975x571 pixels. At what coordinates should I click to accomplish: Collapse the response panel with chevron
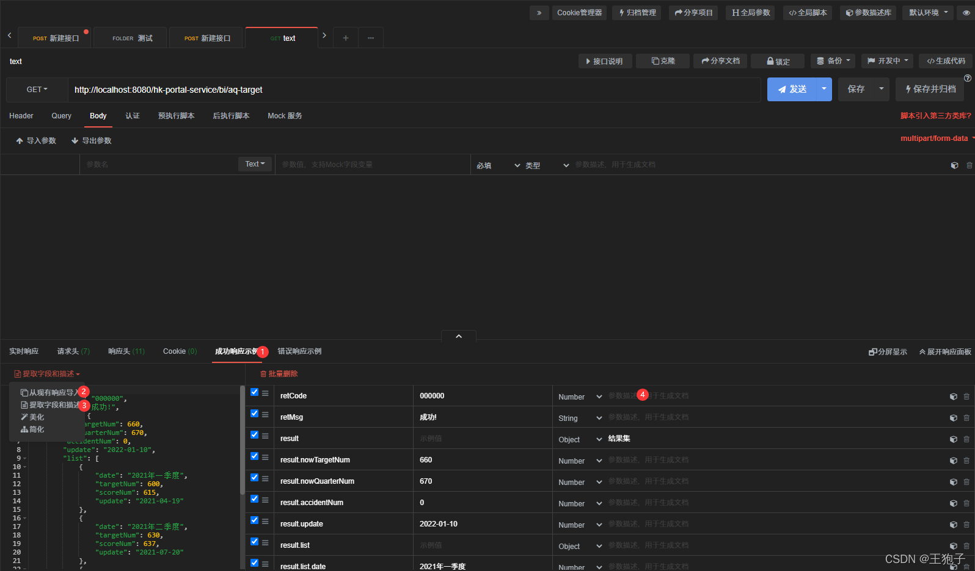coord(459,336)
